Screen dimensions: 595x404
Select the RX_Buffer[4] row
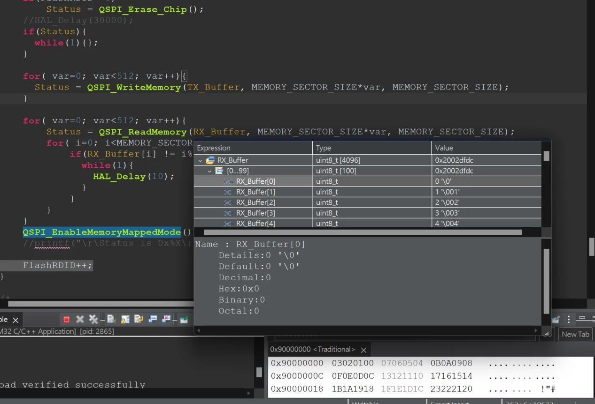click(x=368, y=223)
